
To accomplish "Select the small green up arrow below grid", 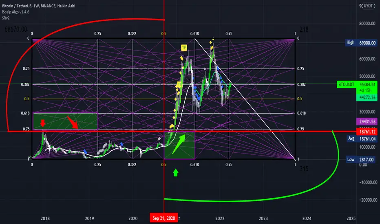I will click(x=176, y=173).
